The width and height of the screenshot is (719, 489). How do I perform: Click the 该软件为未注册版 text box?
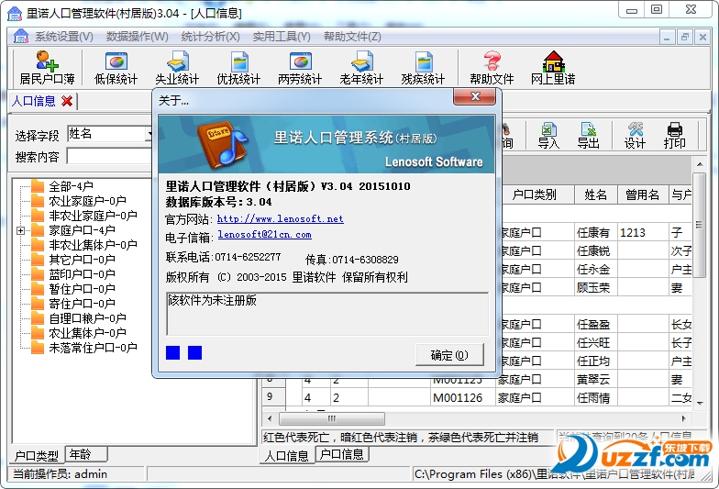tap(327, 314)
